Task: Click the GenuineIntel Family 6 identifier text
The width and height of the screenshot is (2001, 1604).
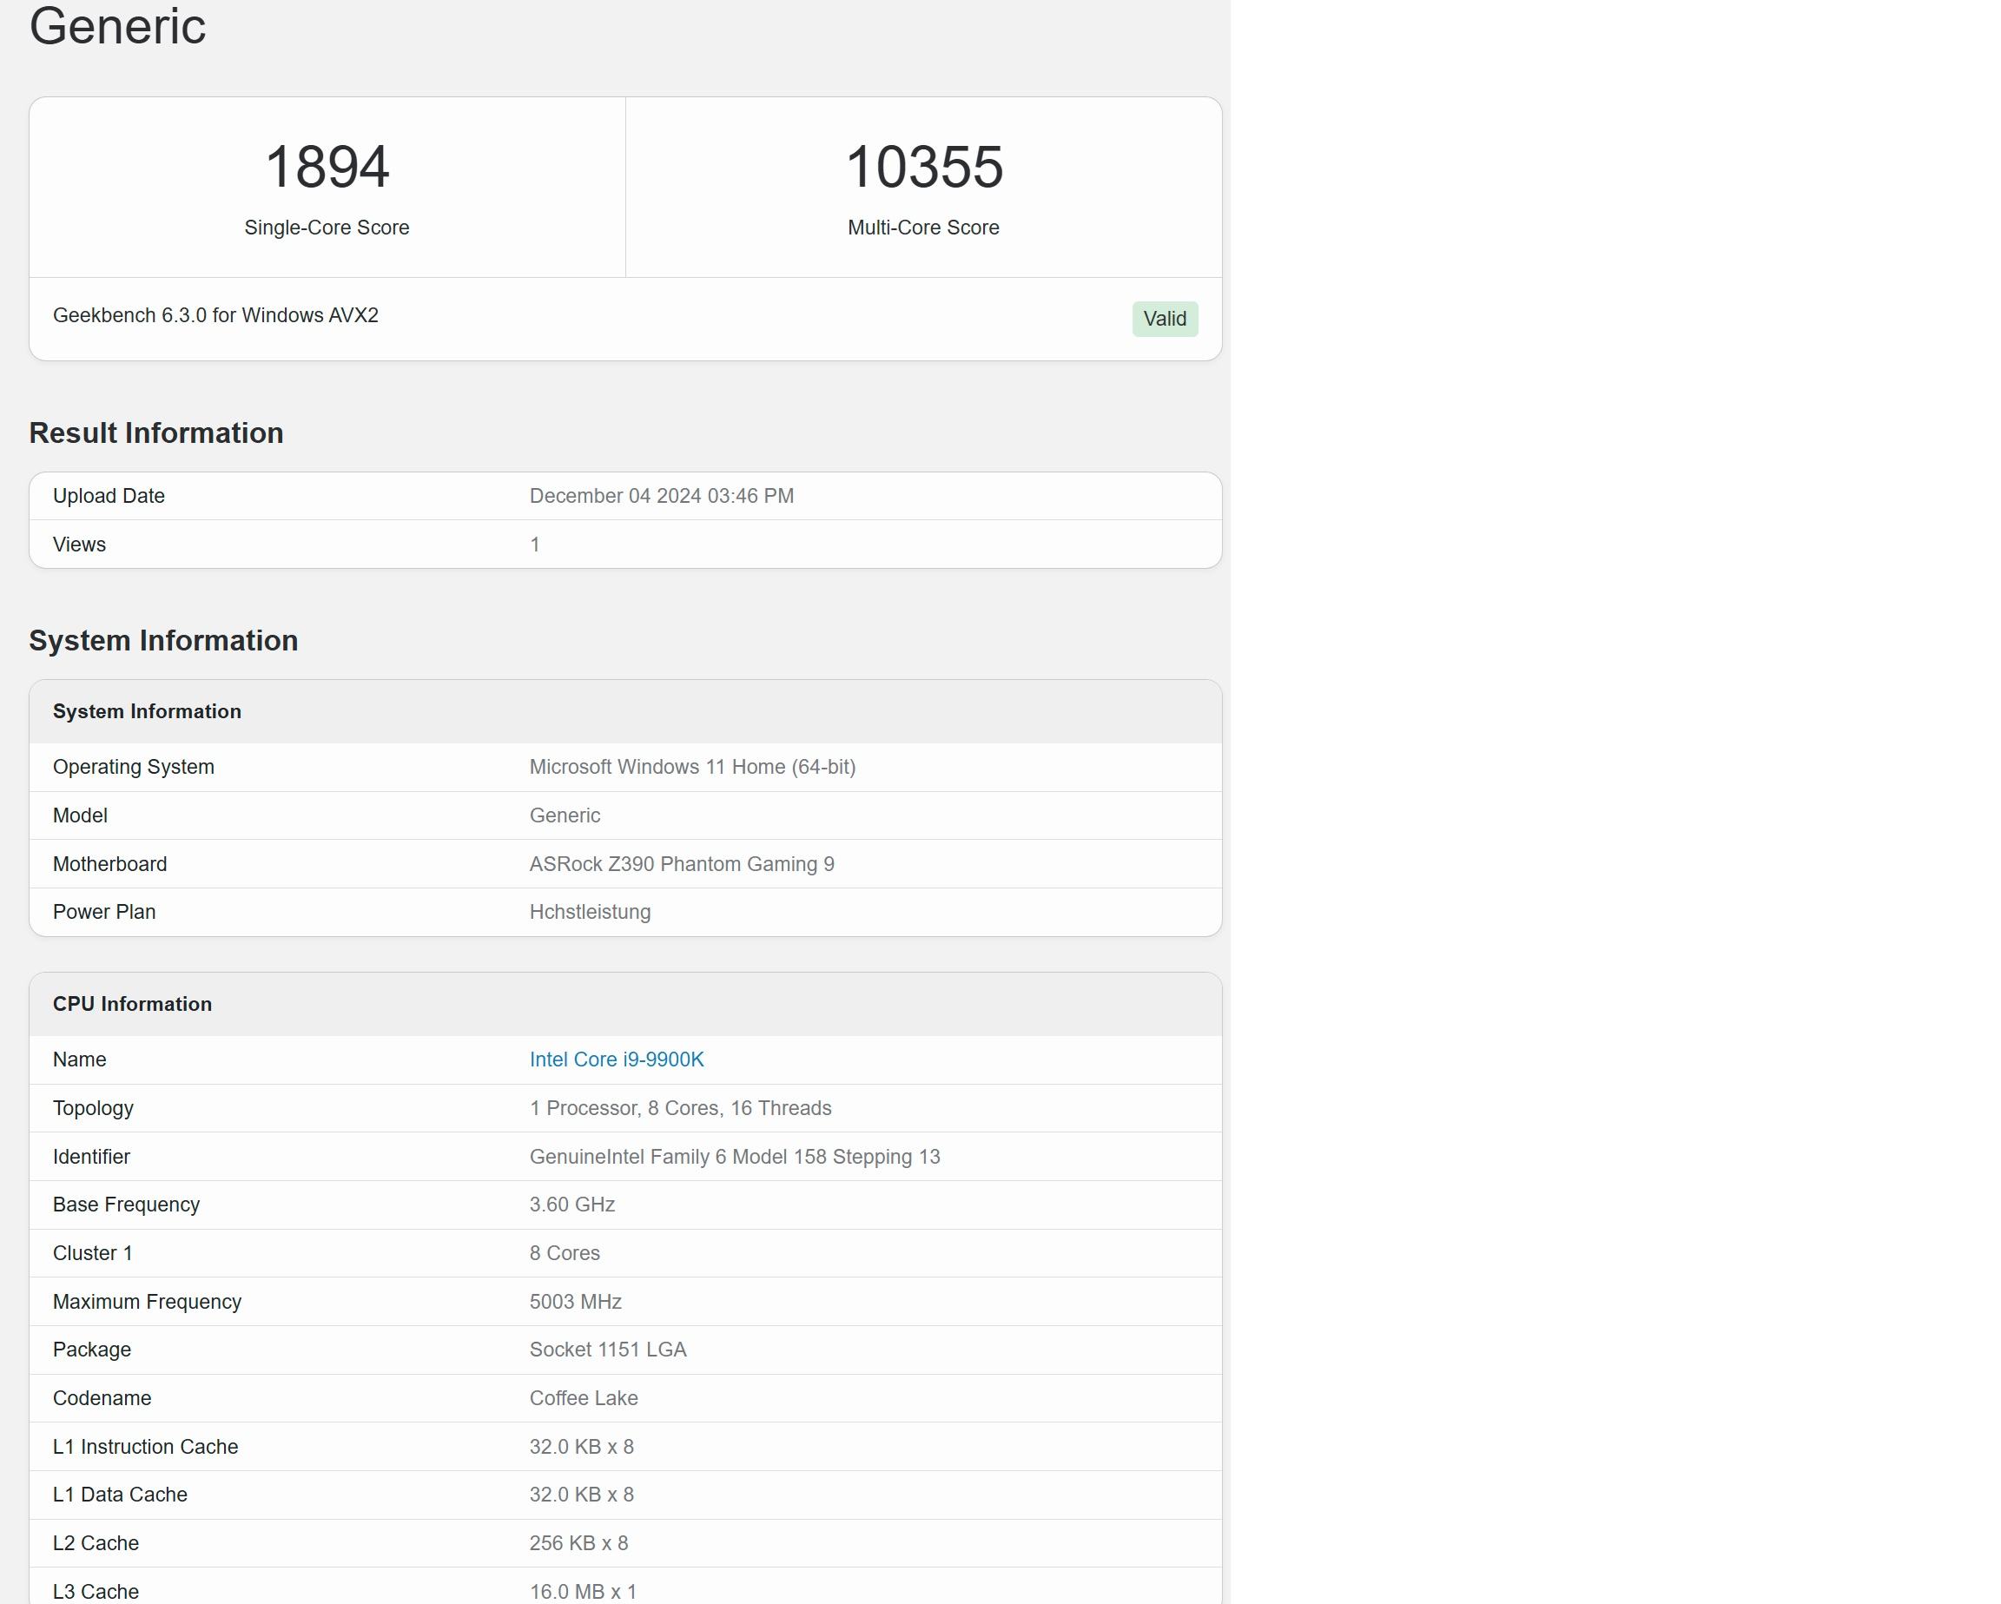Action: [x=734, y=1157]
